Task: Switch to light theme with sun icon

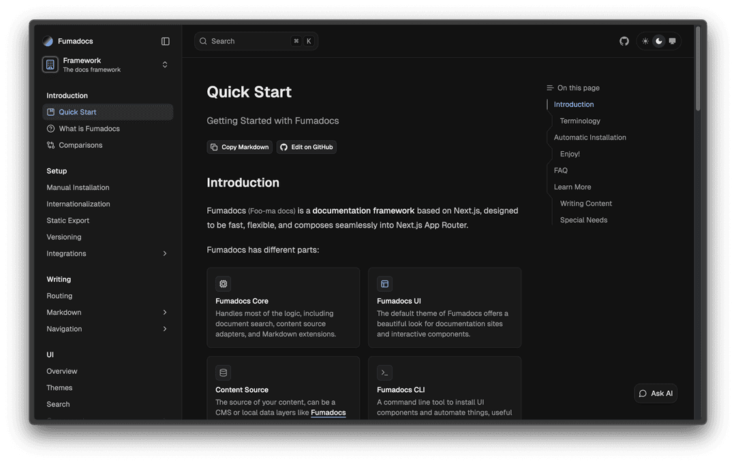Action: click(645, 42)
